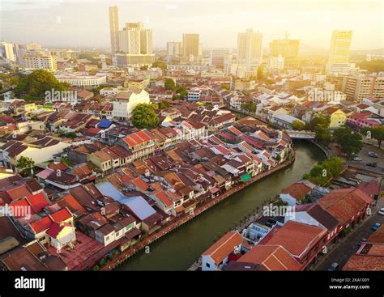Click the aerial city photo
The width and height of the screenshot is (384, 297).
[192, 135]
